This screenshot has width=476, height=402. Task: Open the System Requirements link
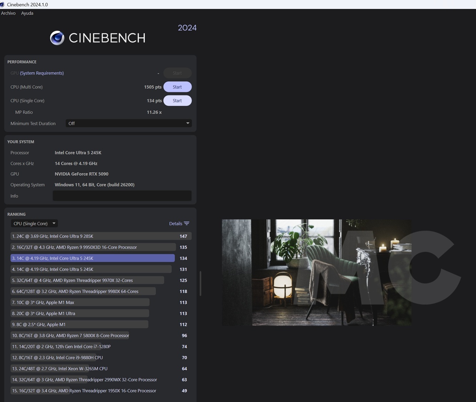click(x=42, y=73)
